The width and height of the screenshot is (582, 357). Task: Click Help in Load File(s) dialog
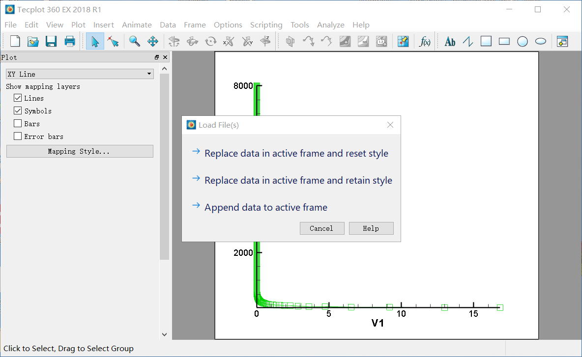click(371, 228)
